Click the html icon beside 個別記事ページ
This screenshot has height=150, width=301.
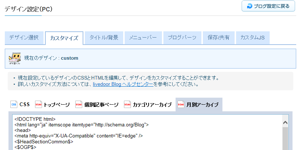pos(79,105)
